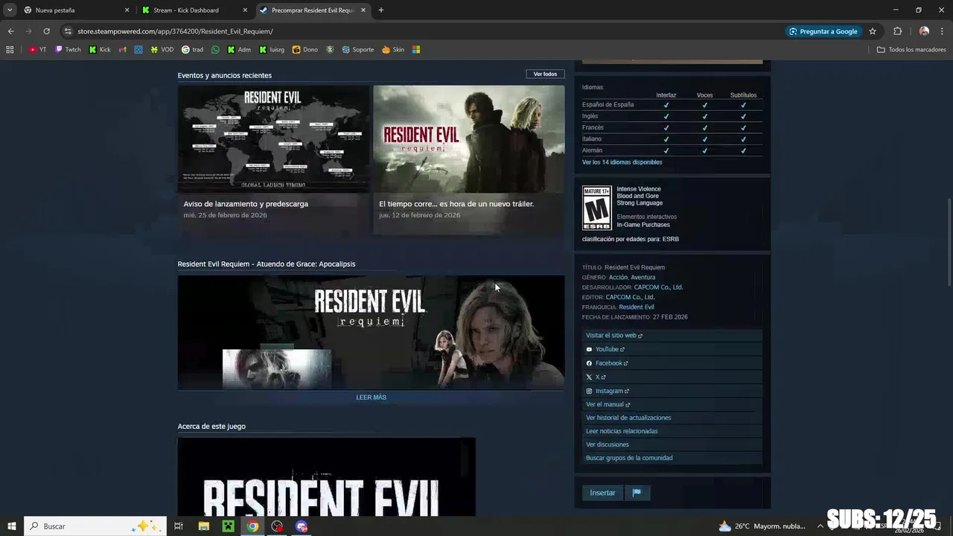Open the Google 'trad' bookmark

pyautogui.click(x=192, y=50)
